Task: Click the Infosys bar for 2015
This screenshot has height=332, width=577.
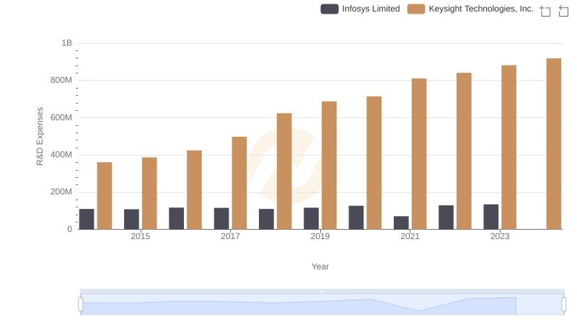Action: pos(131,219)
